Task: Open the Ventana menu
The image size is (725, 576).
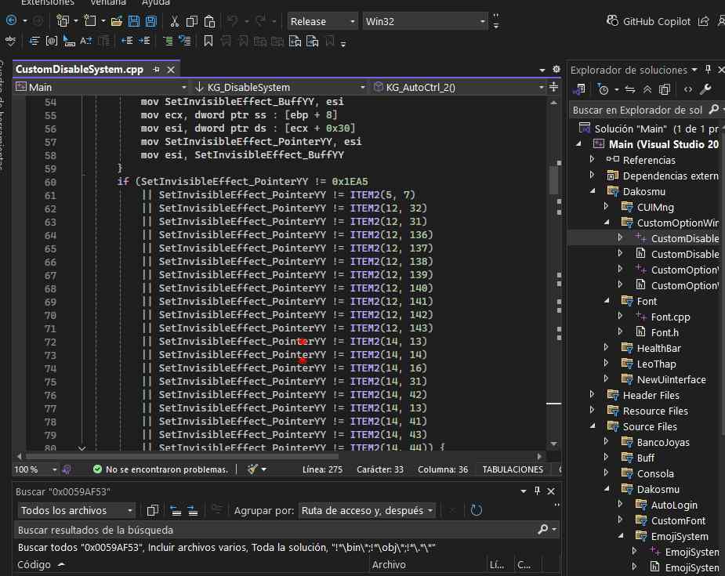Action: (x=107, y=3)
